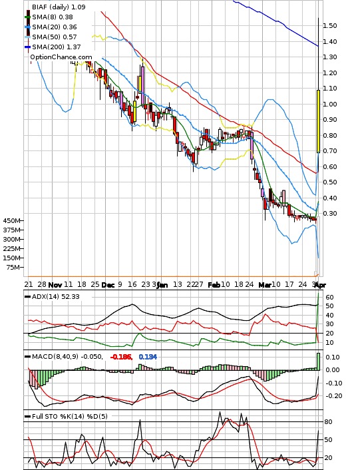Click the 1.30 price axis label

[330, 57]
